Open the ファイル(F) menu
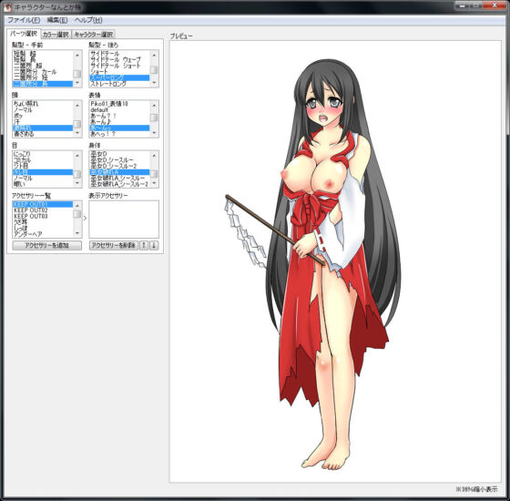The width and height of the screenshot is (510, 501). point(24,20)
